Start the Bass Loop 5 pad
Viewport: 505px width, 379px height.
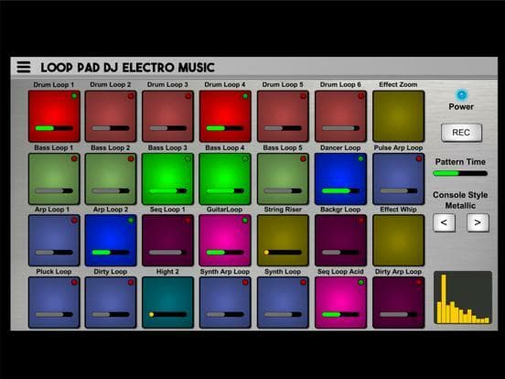(x=283, y=179)
